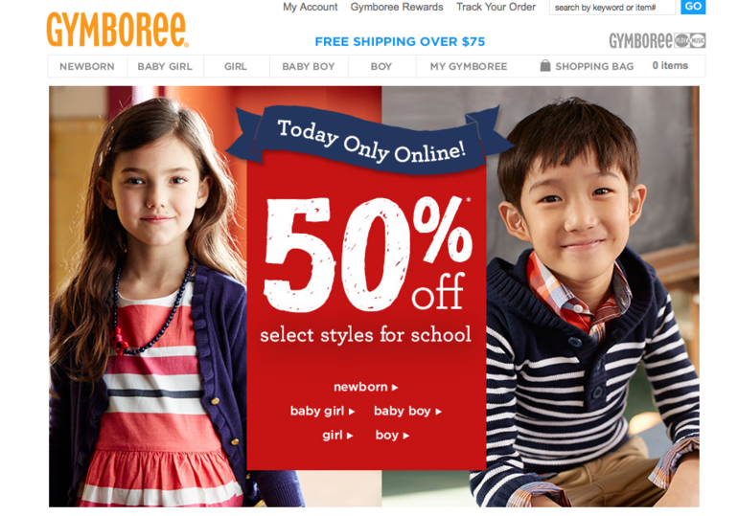Click the newborn arrow link in the promo

[366, 387]
